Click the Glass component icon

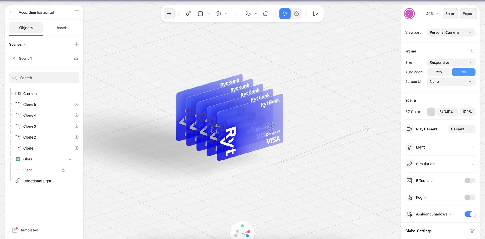[18, 159]
